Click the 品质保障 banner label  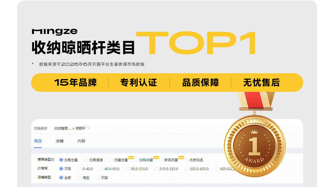(200, 82)
